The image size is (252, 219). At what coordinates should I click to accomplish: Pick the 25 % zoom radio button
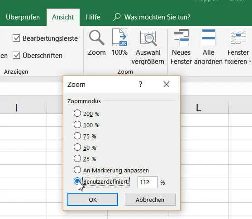coord(77,158)
